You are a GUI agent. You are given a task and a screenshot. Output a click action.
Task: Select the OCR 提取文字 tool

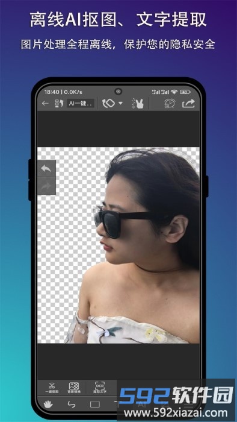coord(100,388)
